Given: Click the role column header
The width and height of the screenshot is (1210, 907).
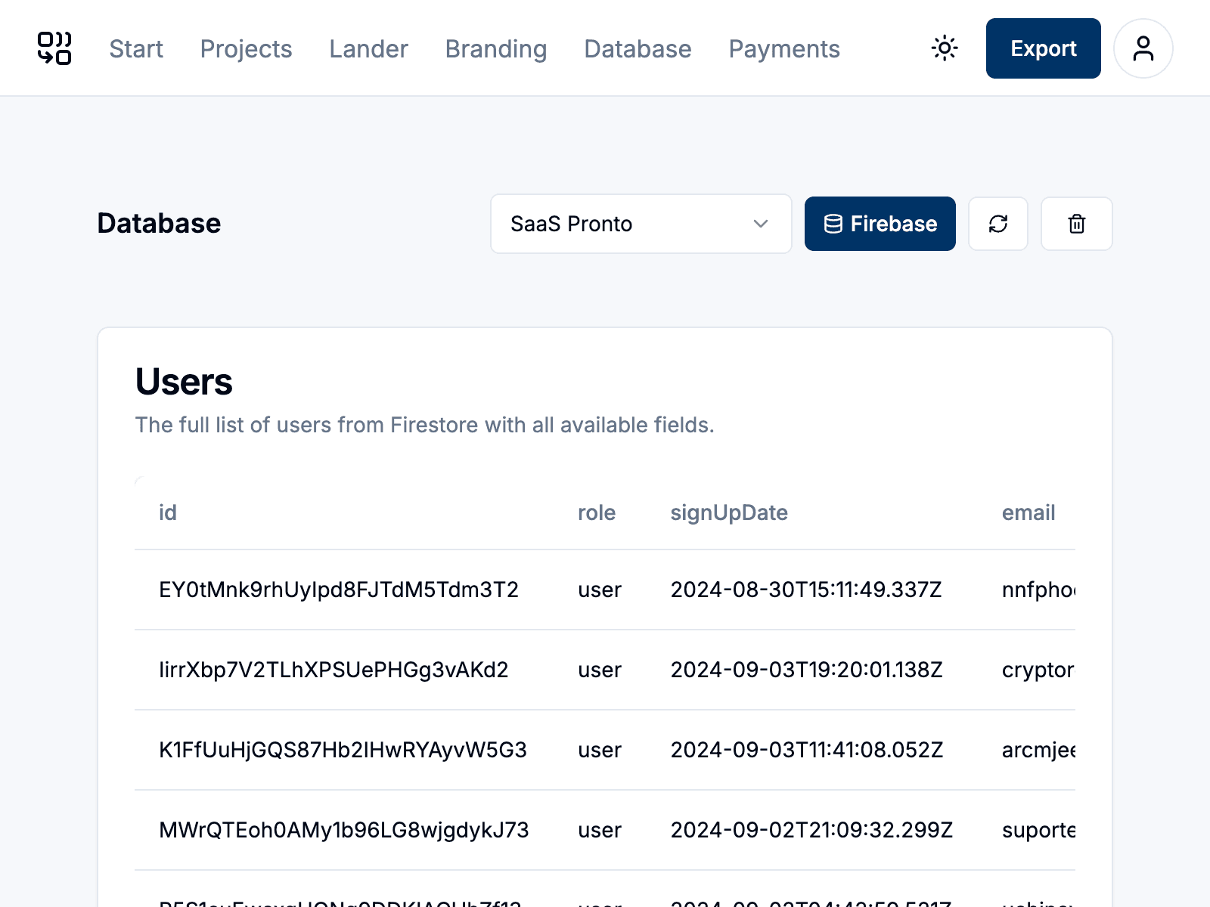Looking at the screenshot, I should 597,512.
